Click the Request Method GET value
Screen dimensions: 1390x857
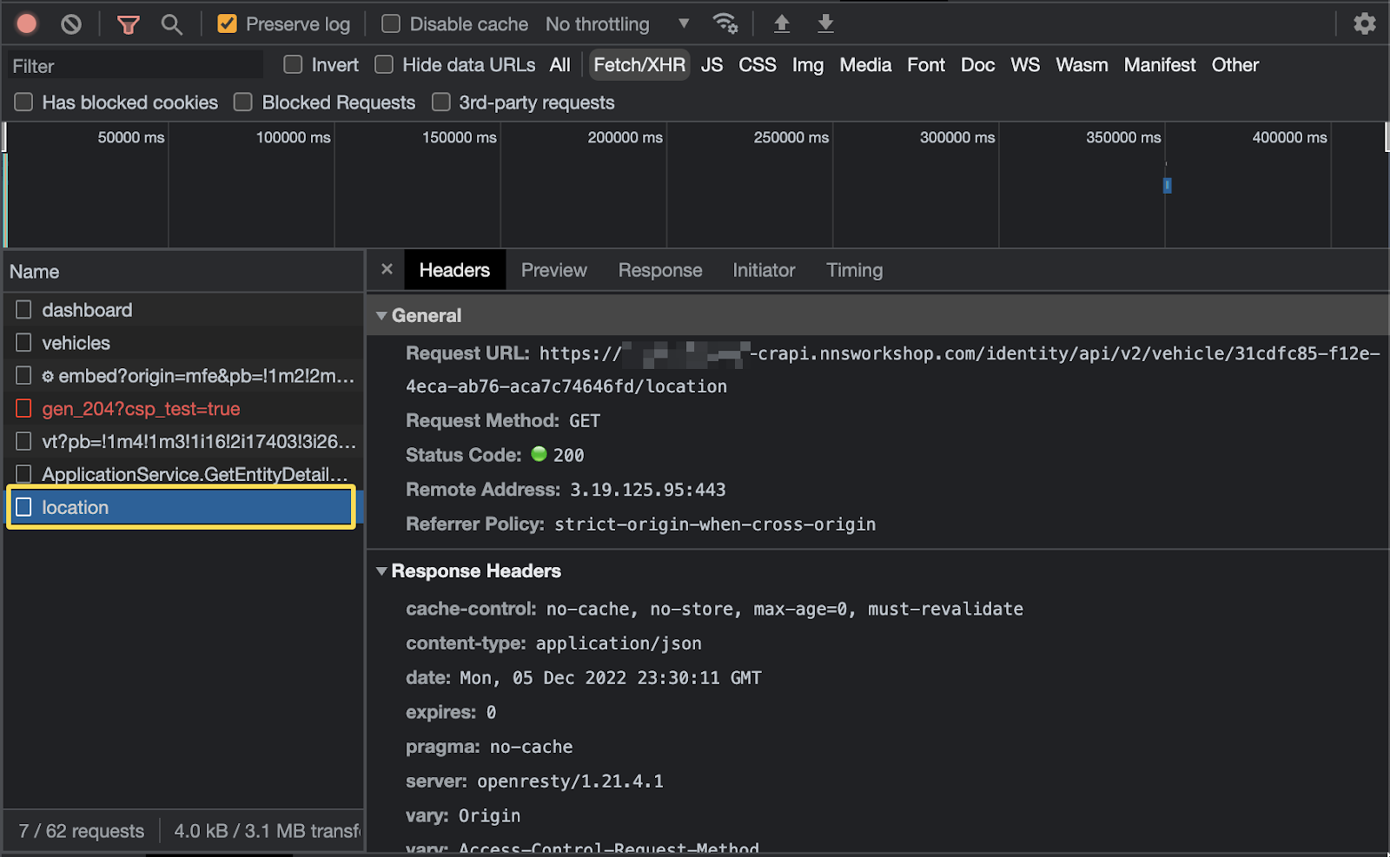pos(585,421)
